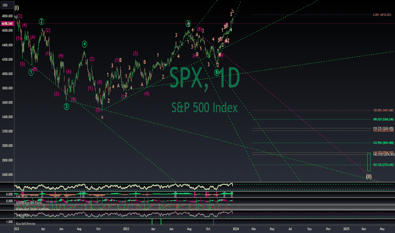Click the 4200.000 price axis label
The width and height of the screenshot is (395, 233).
coord(7,59)
